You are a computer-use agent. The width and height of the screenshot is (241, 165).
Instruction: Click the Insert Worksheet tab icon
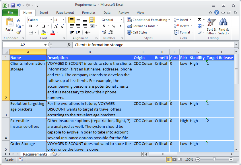[x=55, y=154]
